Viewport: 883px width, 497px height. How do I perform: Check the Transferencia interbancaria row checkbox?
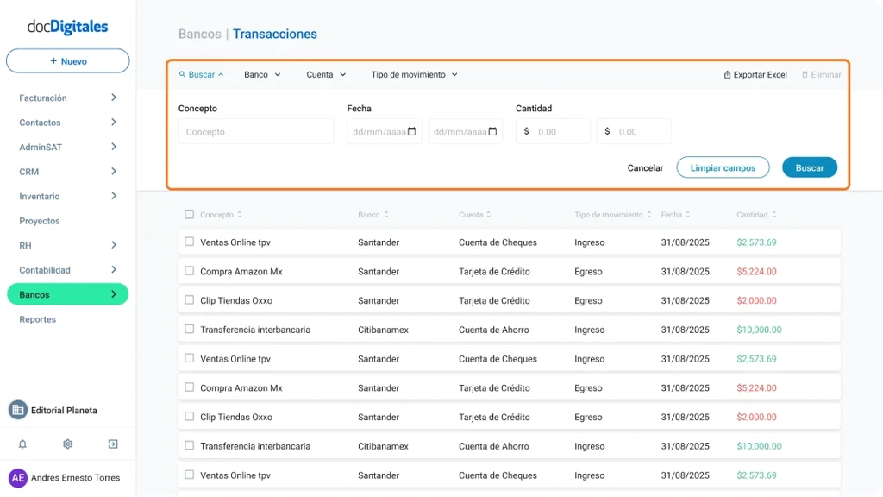pos(188,329)
